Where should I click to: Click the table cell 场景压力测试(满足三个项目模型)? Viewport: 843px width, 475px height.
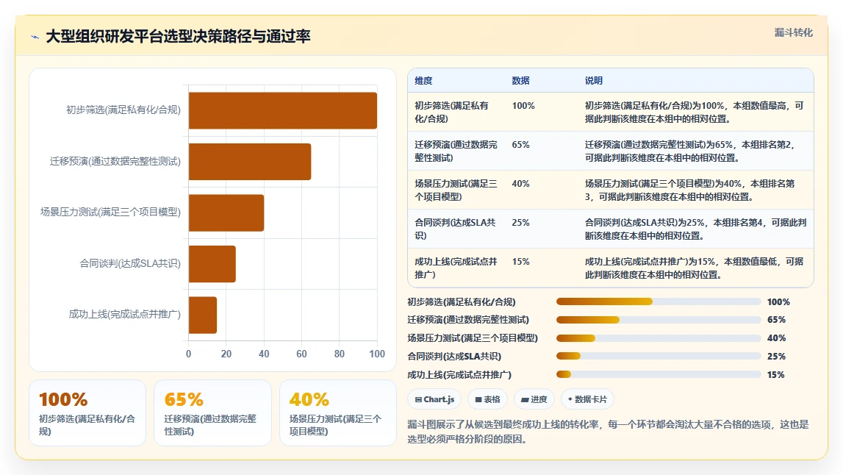click(x=456, y=190)
